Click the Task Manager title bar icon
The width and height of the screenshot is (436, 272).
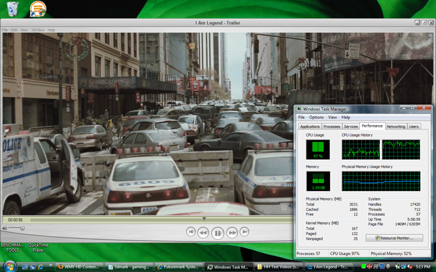point(299,109)
